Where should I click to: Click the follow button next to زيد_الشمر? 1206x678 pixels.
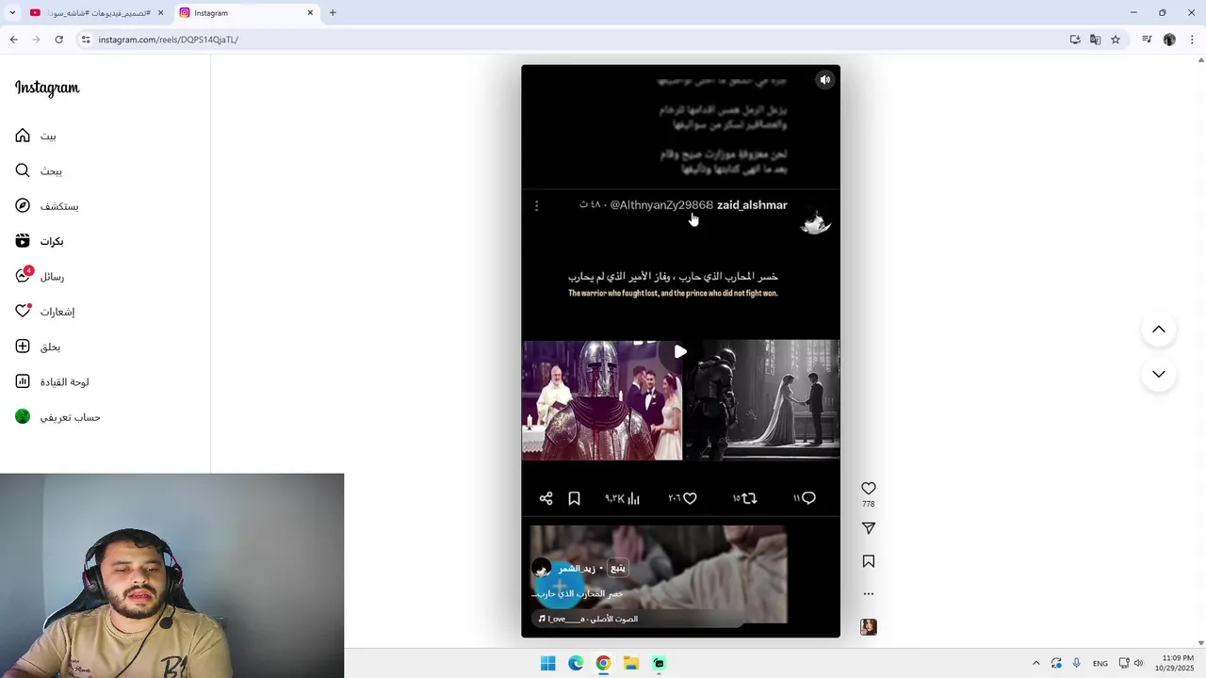click(618, 568)
